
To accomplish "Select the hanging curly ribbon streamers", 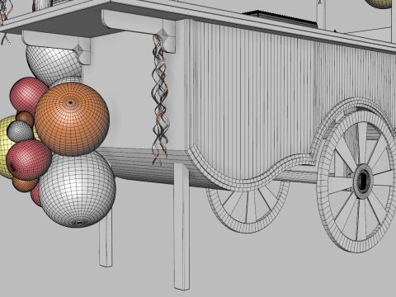I will [161, 101].
